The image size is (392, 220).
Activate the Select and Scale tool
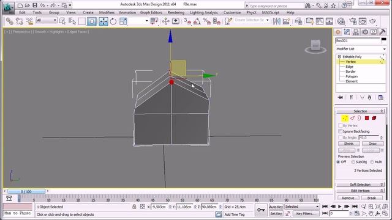pos(123,21)
